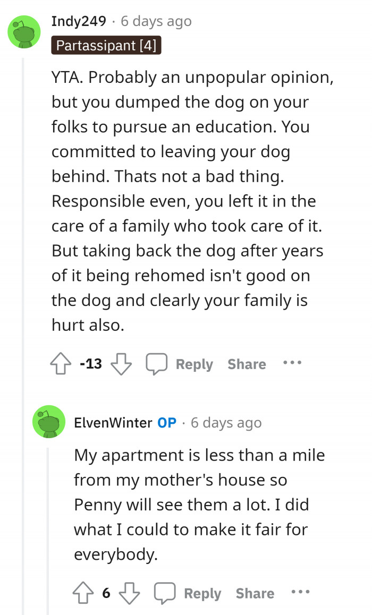Open more options for Indy249's comment
372x615 pixels.
coord(292,363)
